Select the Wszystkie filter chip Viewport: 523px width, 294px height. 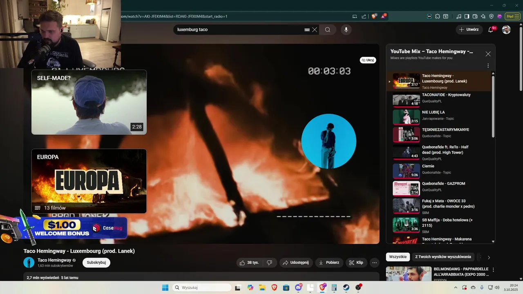[x=398, y=257]
